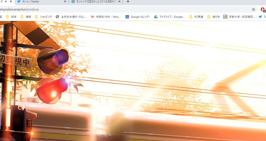The width and height of the screenshot is (266, 141).
Task: Open the 借り物 bookmark folder
Action: (214, 17)
